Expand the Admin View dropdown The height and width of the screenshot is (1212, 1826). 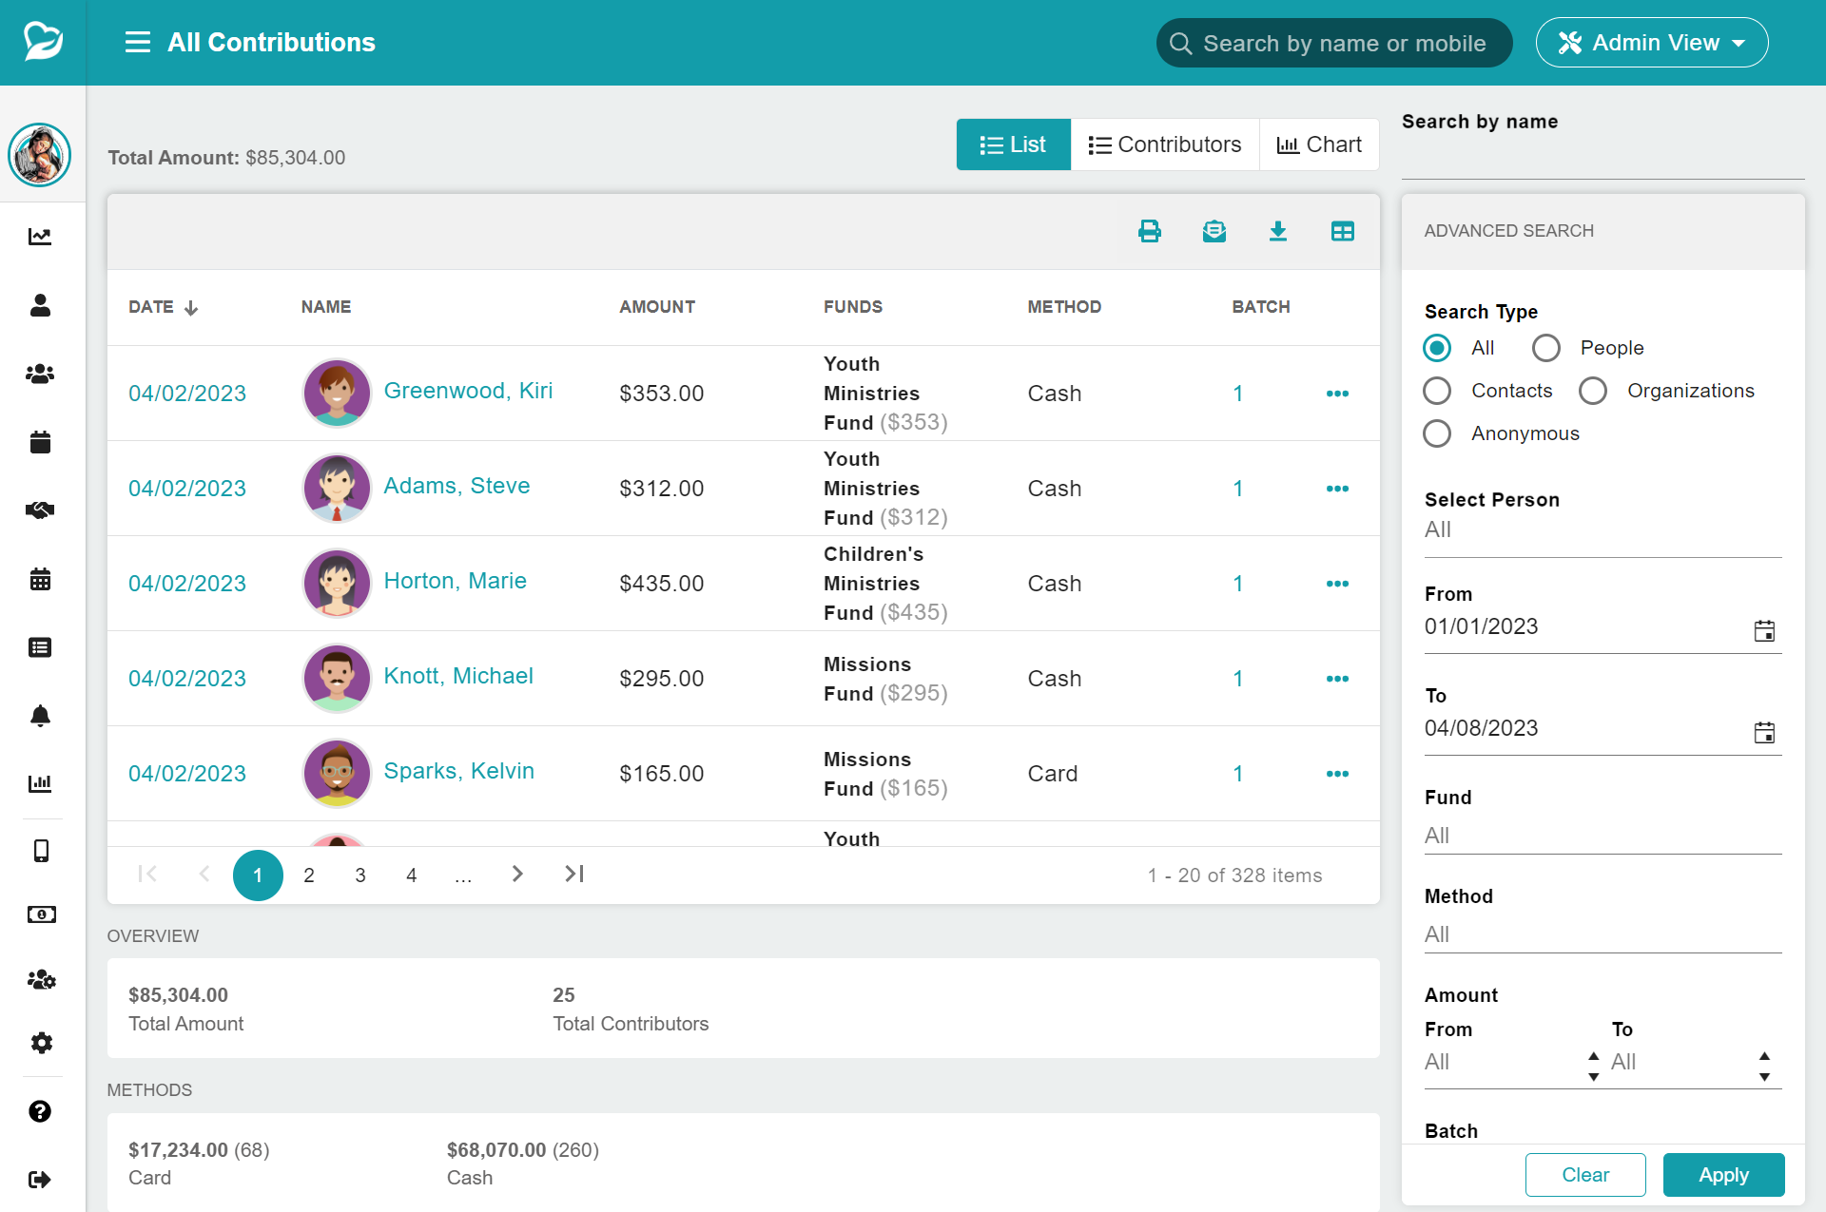point(1652,43)
